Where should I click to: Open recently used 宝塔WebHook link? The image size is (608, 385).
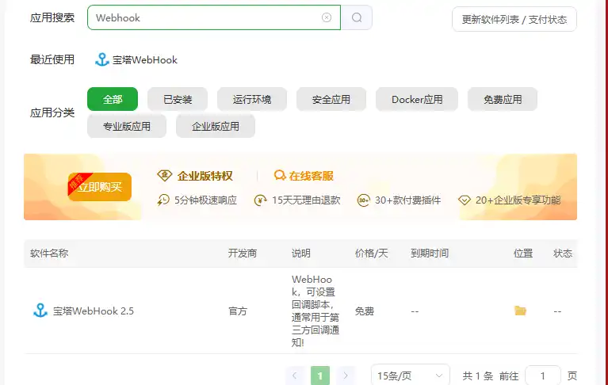[x=136, y=59]
